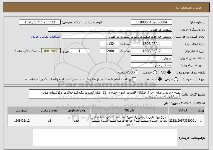Click the requester field یوسف خواجوی
This screenshot has width=213, height=150.
coord(117,37)
